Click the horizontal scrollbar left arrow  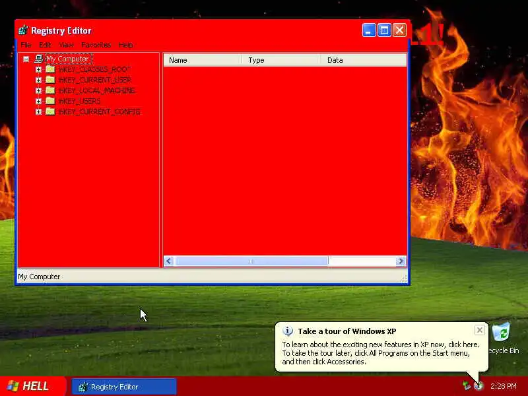169,261
